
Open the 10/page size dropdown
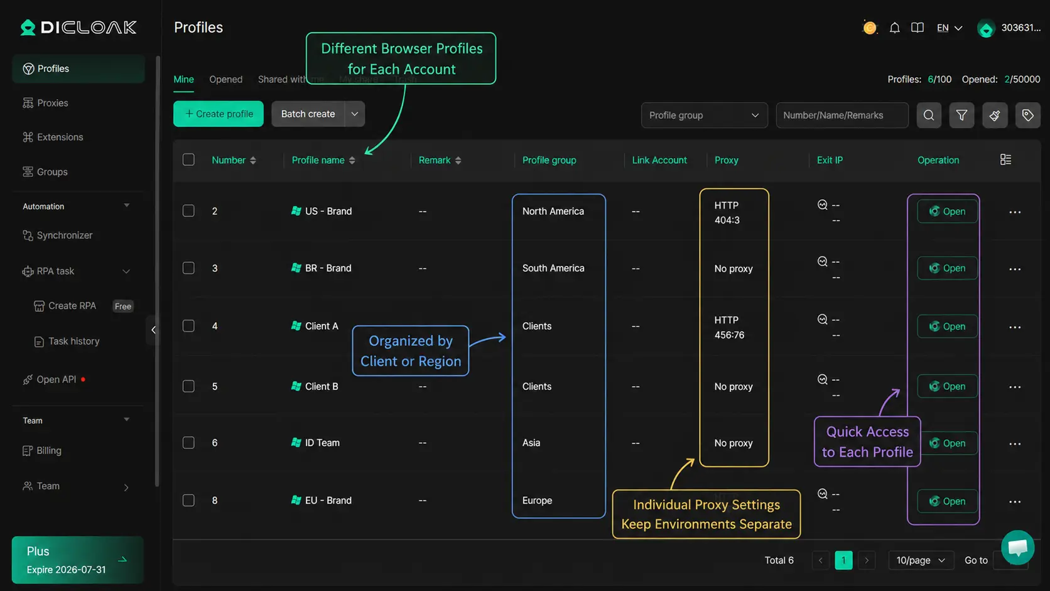[921, 560]
